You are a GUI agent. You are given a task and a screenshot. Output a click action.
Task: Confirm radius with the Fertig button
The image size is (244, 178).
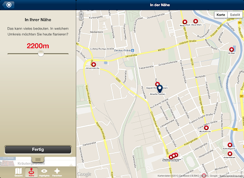pyautogui.click(x=38, y=149)
